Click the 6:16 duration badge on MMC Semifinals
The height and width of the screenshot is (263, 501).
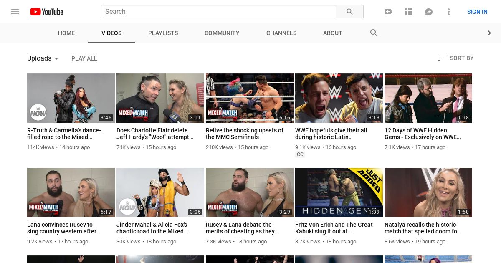point(285,118)
